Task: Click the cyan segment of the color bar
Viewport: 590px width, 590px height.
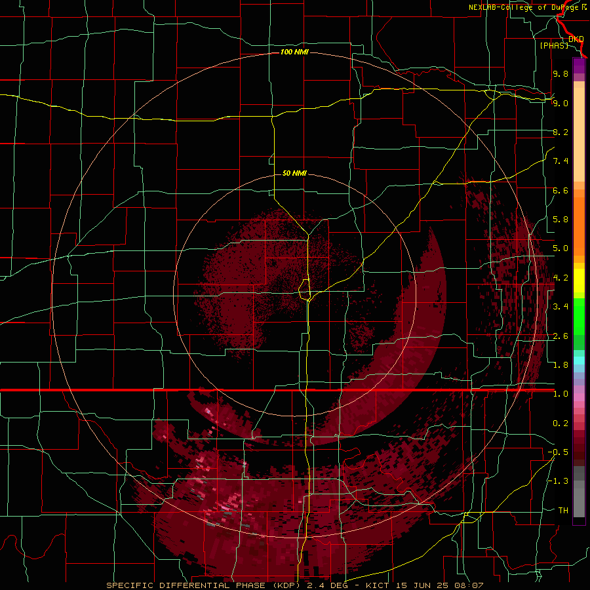Action: point(579,361)
